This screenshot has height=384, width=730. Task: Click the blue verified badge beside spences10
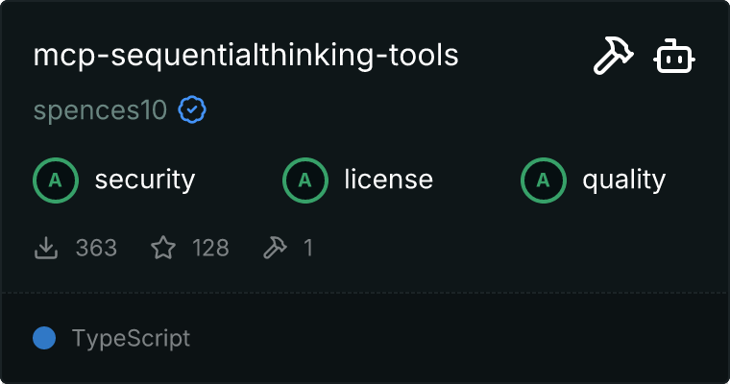[x=192, y=109]
